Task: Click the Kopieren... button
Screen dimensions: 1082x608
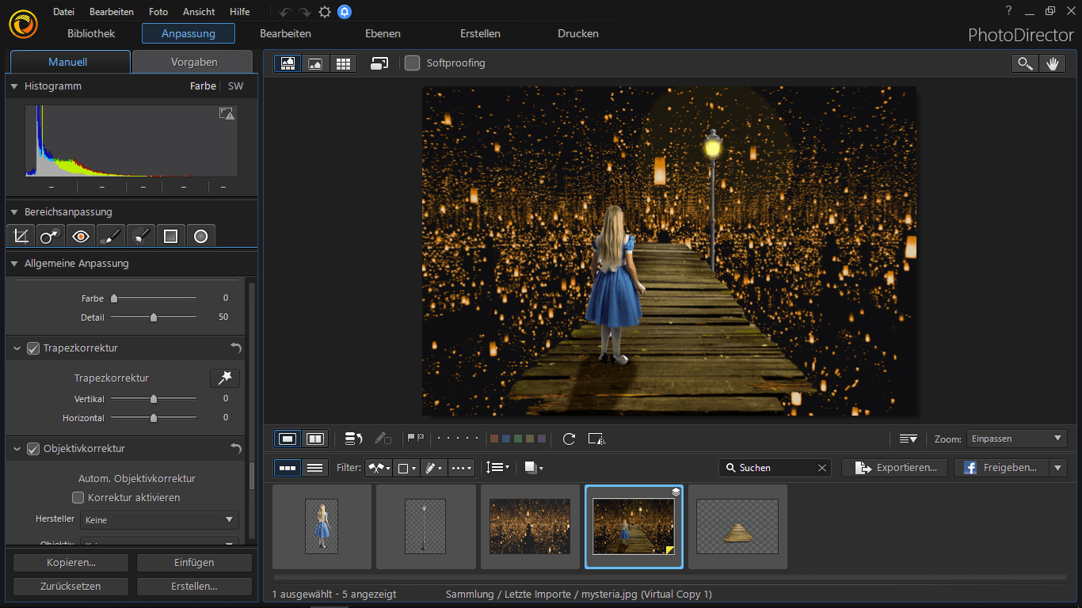Action: [71, 563]
